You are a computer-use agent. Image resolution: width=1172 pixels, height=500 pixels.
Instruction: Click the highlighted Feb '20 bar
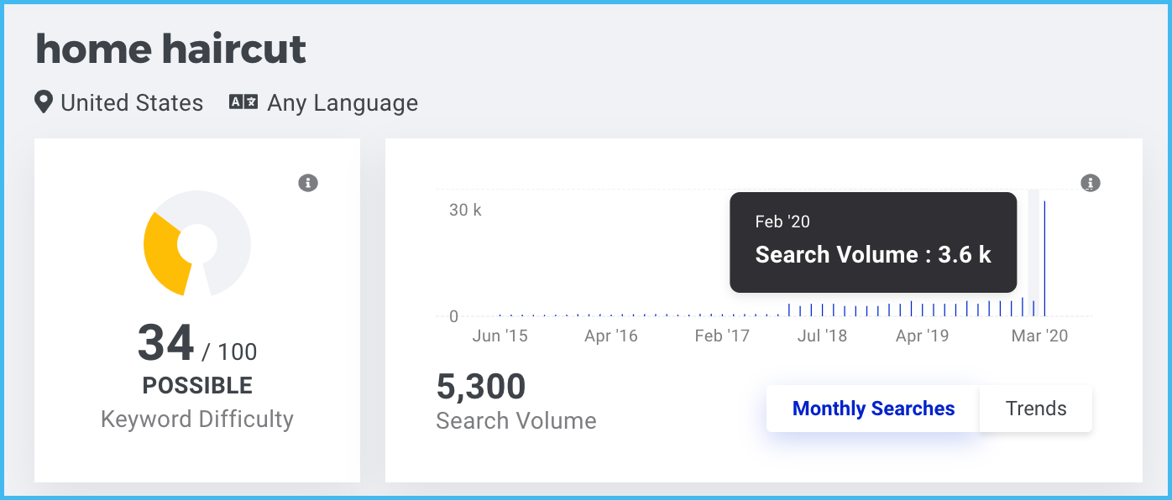(1033, 308)
